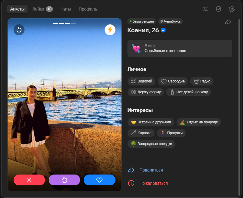Click the Поделиться link
This screenshot has width=243, height=198.
coord(151,170)
